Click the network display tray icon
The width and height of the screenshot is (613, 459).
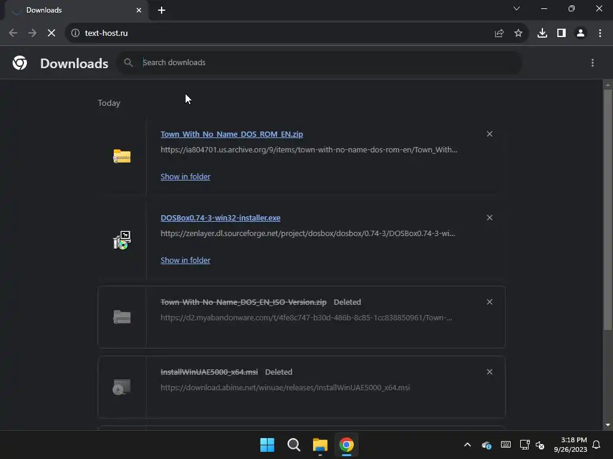[x=524, y=445]
